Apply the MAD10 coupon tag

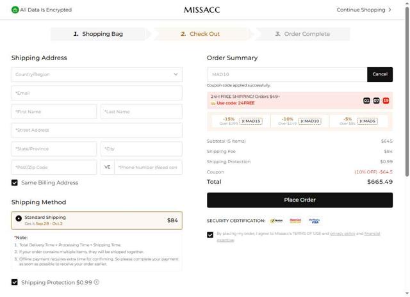coord(310,121)
